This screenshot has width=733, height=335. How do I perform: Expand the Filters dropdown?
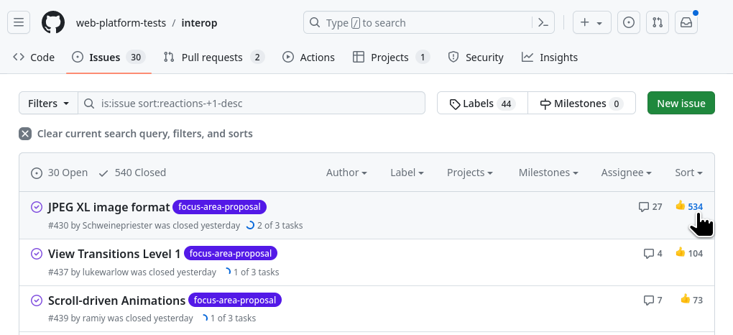click(x=48, y=104)
